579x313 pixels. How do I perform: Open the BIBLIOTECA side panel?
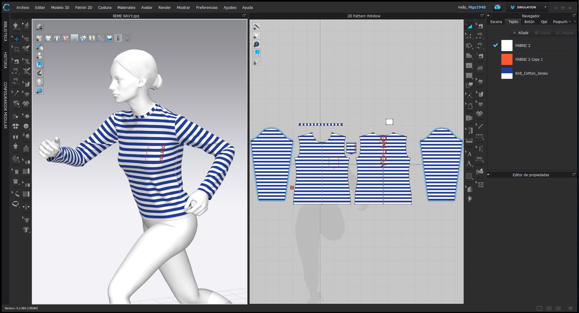point(5,31)
